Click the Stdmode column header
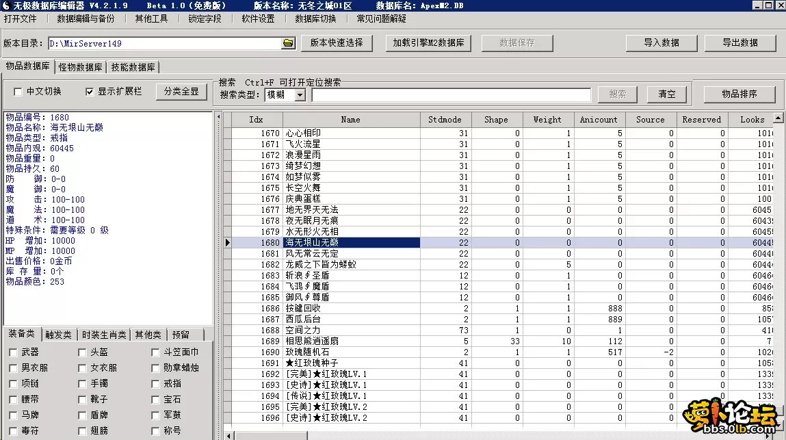Image resolution: width=786 pixels, height=440 pixels. [445, 119]
